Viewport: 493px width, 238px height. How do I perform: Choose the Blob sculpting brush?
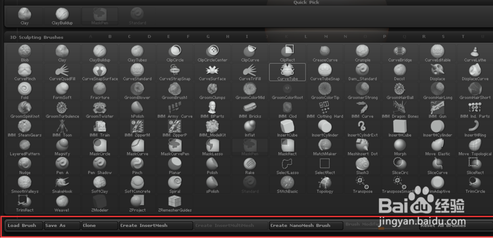coord(25,53)
